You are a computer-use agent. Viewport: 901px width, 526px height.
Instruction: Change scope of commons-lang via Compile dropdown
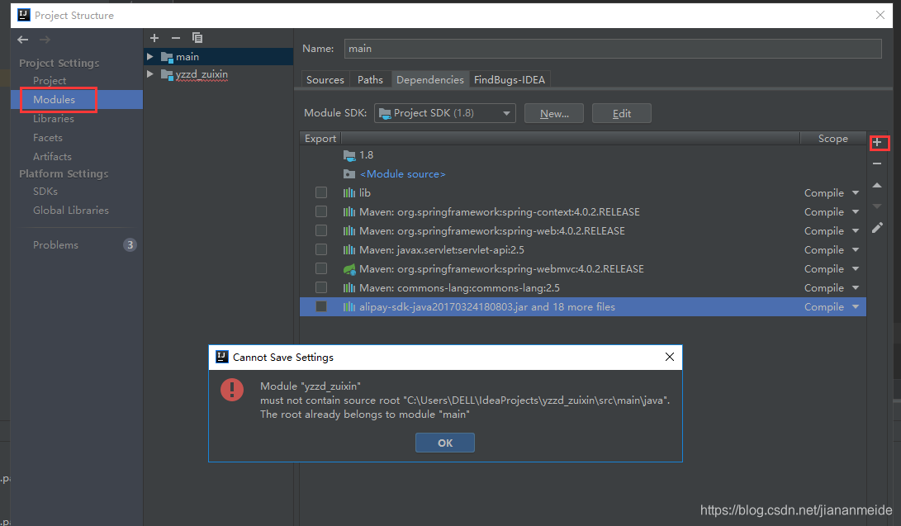pyautogui.click(x=831, y=287)
